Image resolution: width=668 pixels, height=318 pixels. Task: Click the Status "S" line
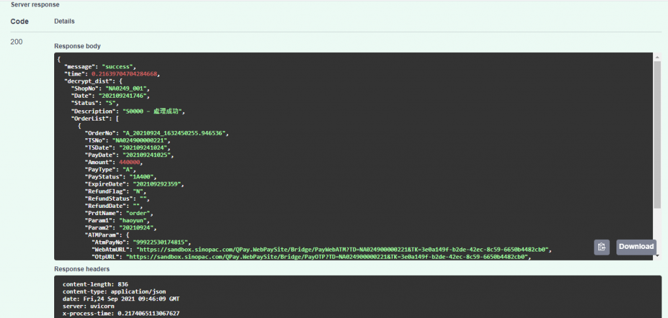point(95,103)
